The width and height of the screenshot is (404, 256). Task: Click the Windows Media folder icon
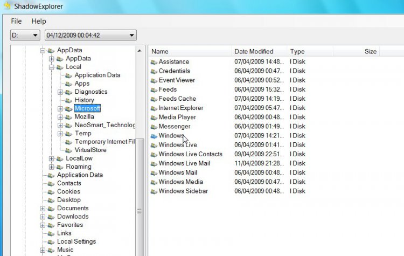(x=154, y=182)
